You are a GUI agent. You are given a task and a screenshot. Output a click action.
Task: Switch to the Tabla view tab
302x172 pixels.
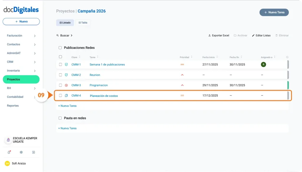pyautogui.click(x=83, y=22)
